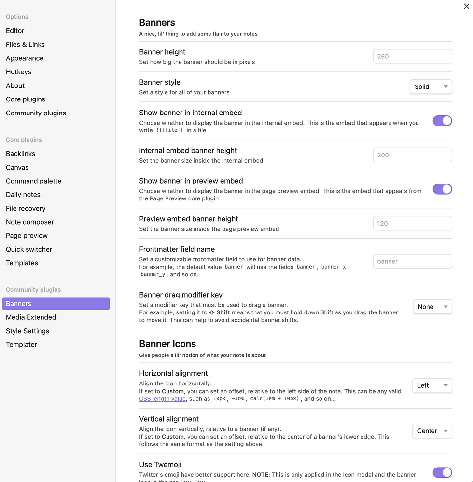This screenshot has height=482, width=473.
Task: Click the Banner height input field
Action: 412,56
